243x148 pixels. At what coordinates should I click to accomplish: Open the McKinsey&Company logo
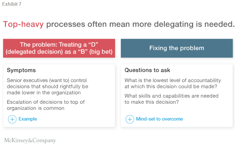pyautogui.click(x=30, y=140)
